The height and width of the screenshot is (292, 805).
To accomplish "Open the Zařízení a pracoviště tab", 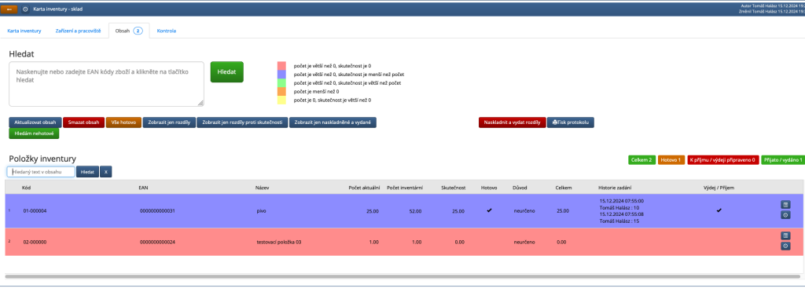I will (78, 31).
